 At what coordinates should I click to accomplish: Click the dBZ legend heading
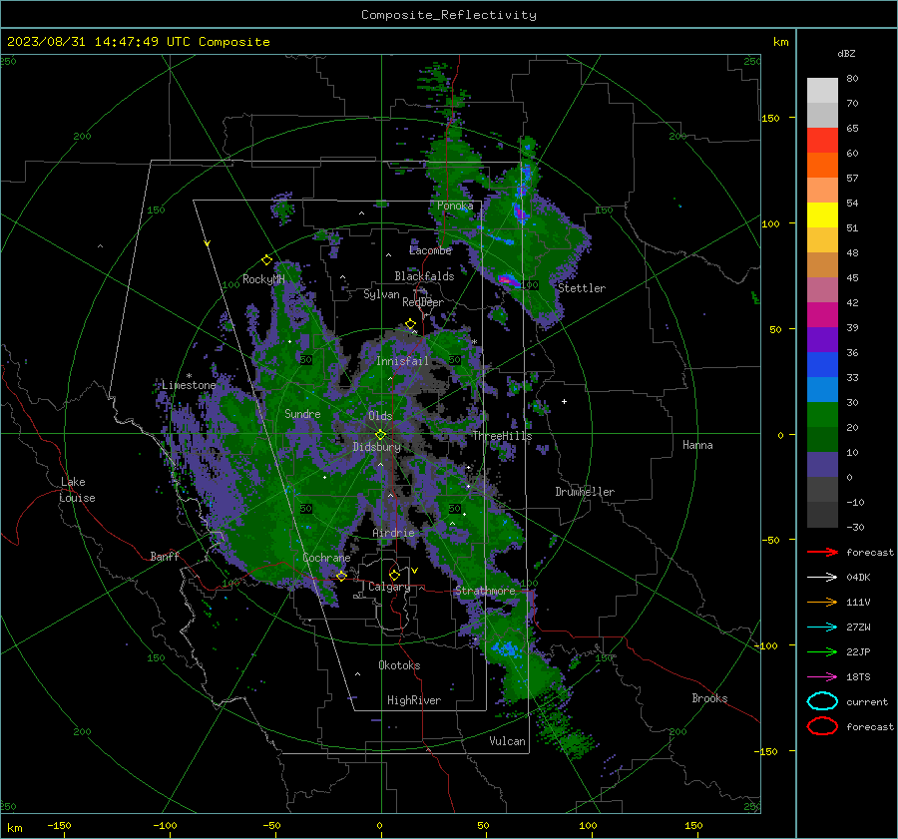pos(846,54)
